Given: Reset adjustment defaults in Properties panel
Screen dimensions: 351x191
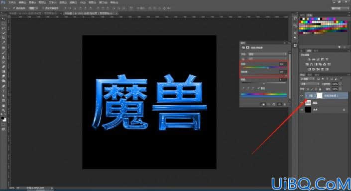Looking at the screenshot, I should click(274, 104).
